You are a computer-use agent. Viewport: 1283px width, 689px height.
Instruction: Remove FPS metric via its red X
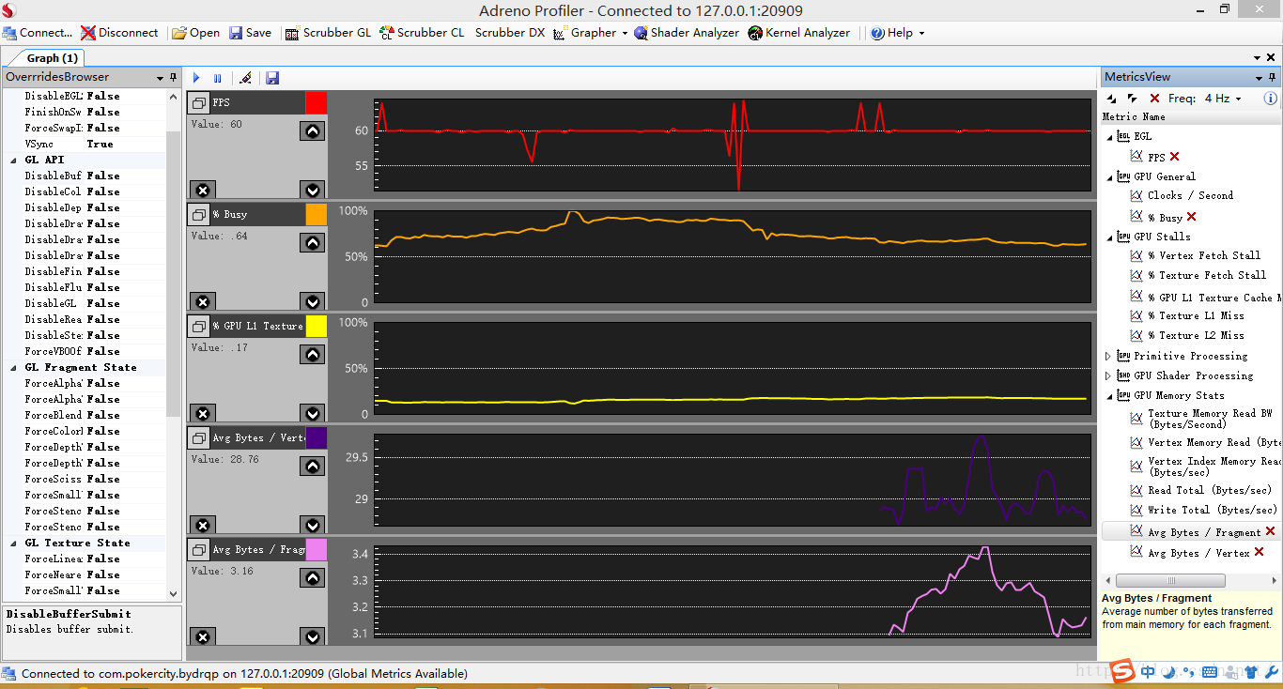click(x=1174, y=157)
